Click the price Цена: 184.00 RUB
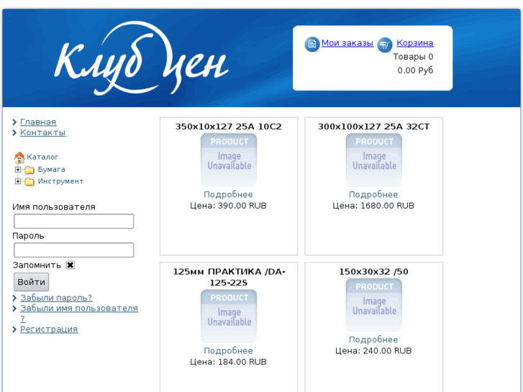Screen dimensions: 523x392 click(229, 362)
